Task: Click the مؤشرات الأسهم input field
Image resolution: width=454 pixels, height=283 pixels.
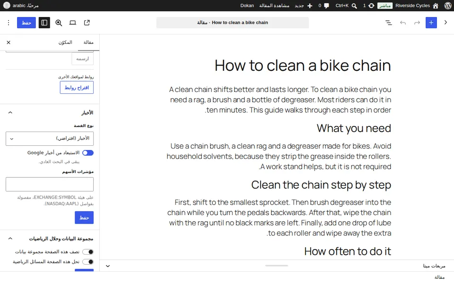Action: click(x=50, y=184)
